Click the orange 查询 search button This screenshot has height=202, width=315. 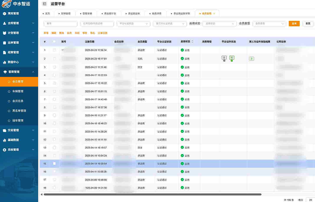point(294,24)
